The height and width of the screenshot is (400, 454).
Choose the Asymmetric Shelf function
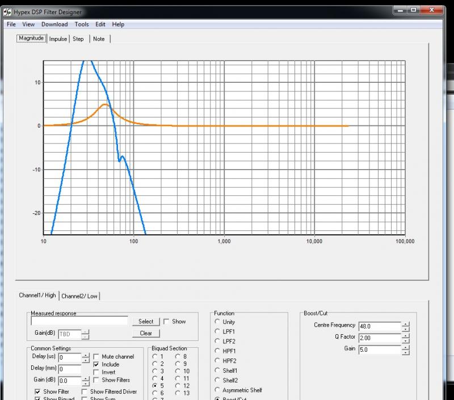(217, 390)
